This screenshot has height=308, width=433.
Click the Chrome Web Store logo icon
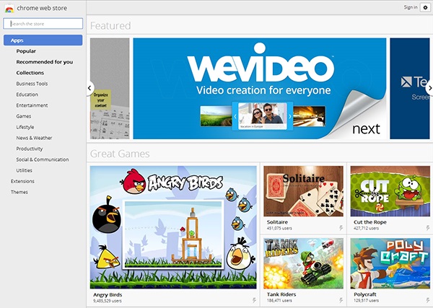[9, 8]
